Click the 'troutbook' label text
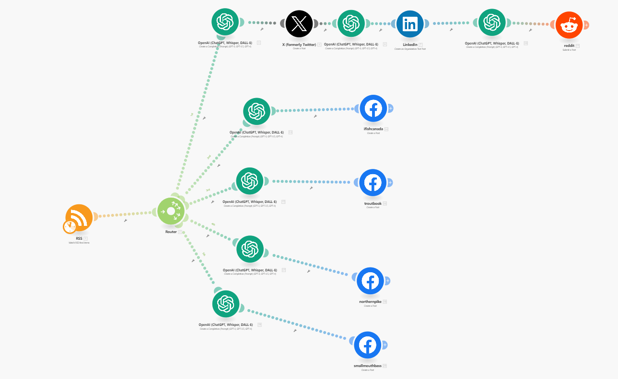Screen dimensions: 618x379 373,203
